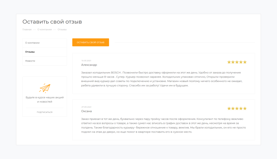Click 'О компании' in the breadcrumb trail

[45, 30]
